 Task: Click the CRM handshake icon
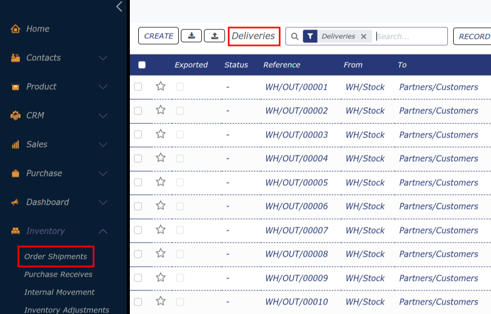tap(15, 116)
